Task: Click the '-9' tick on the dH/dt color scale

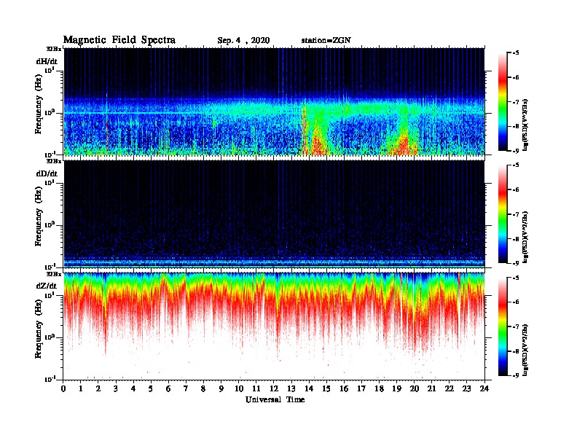Action: tap(516, 151)
